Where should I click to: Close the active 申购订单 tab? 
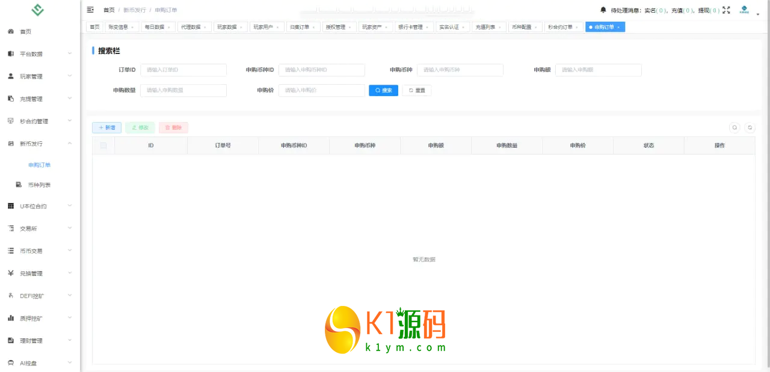[x=618, y=27]
